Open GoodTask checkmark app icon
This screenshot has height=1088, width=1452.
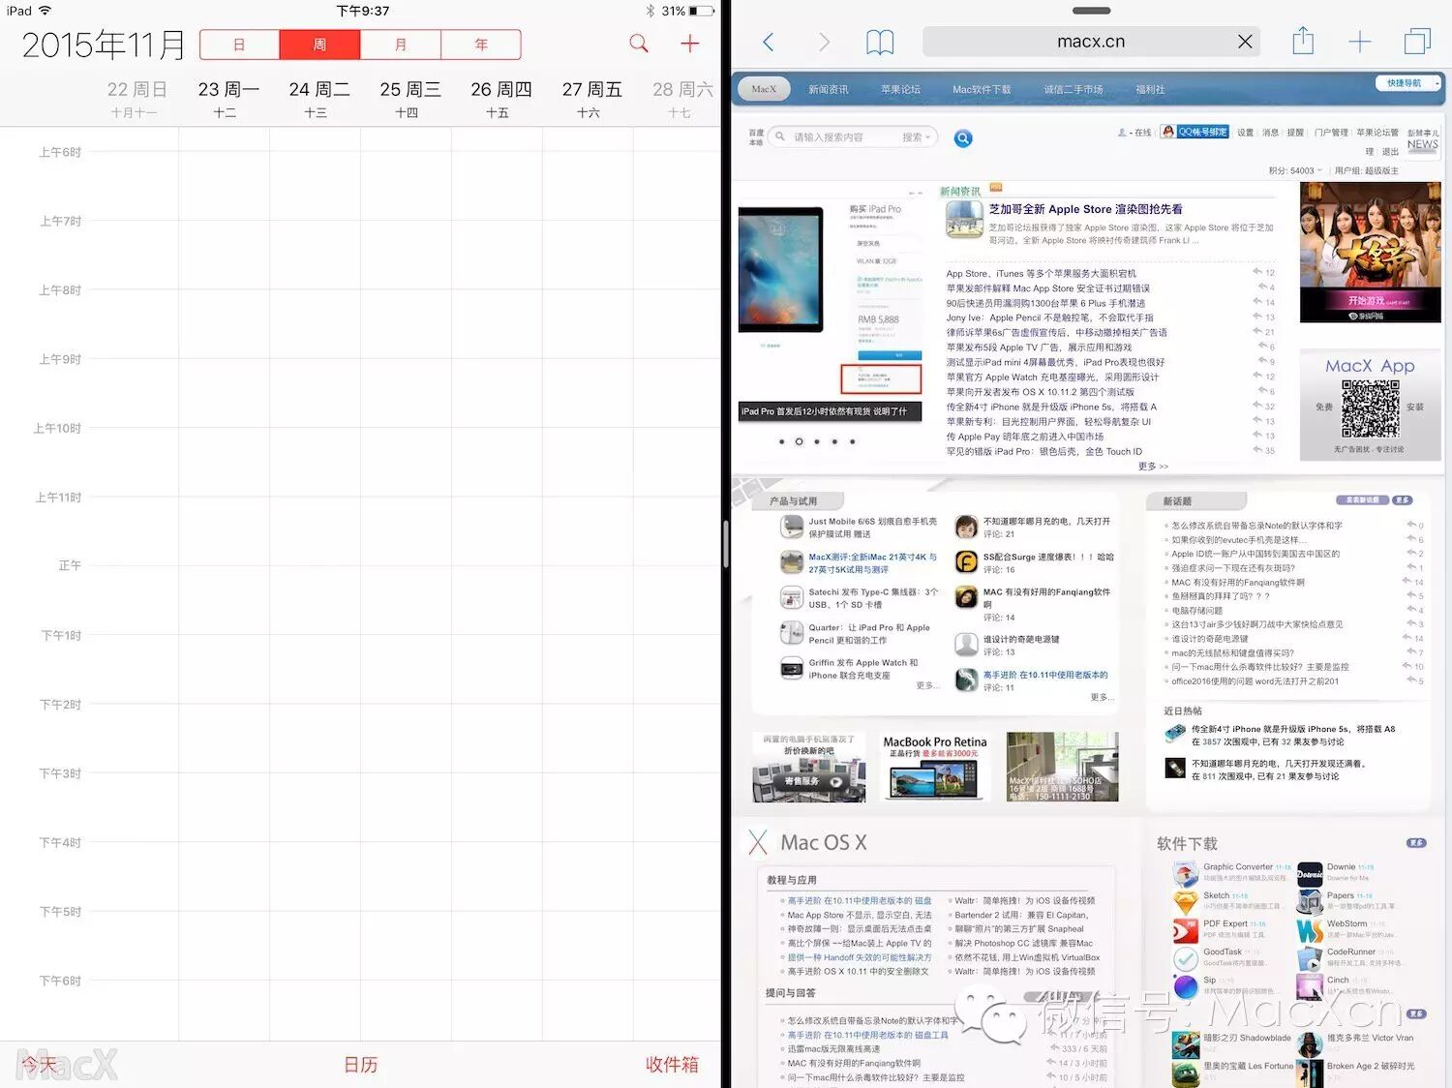[1186, 958]
